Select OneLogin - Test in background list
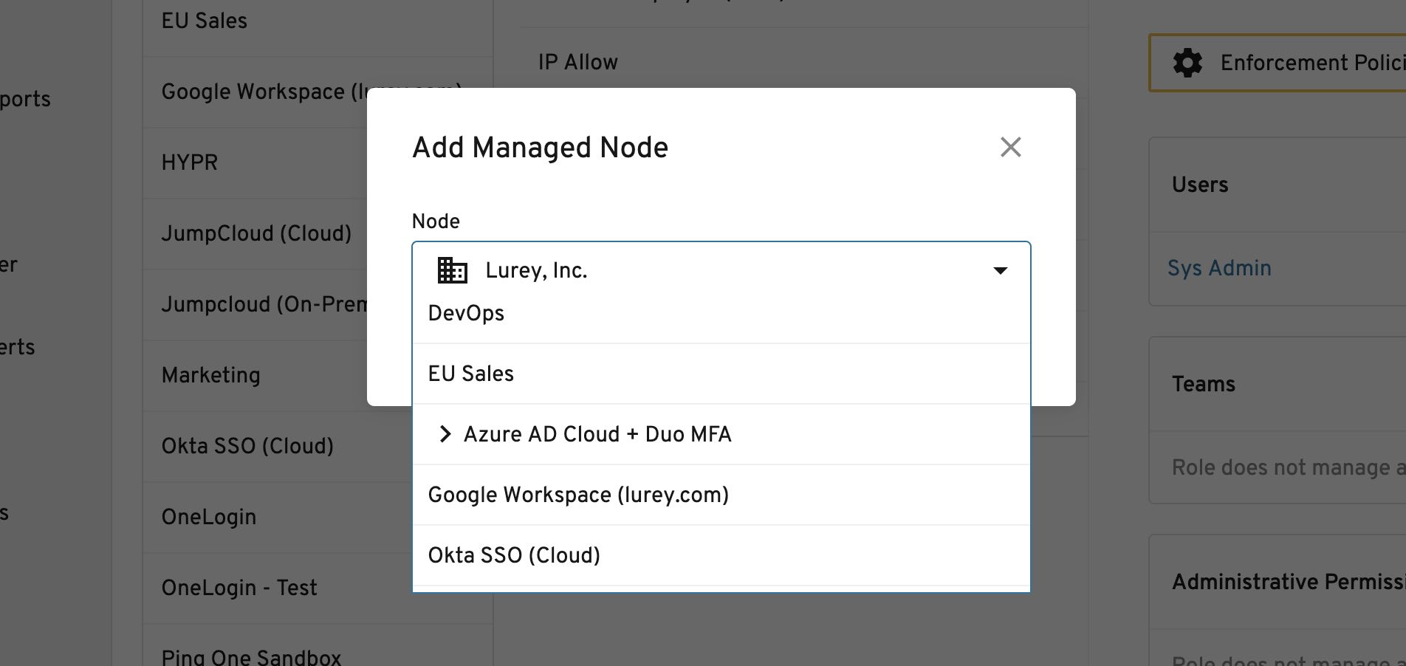Image resolution: width=1406 pixels, height=666 pixels. 277,588
